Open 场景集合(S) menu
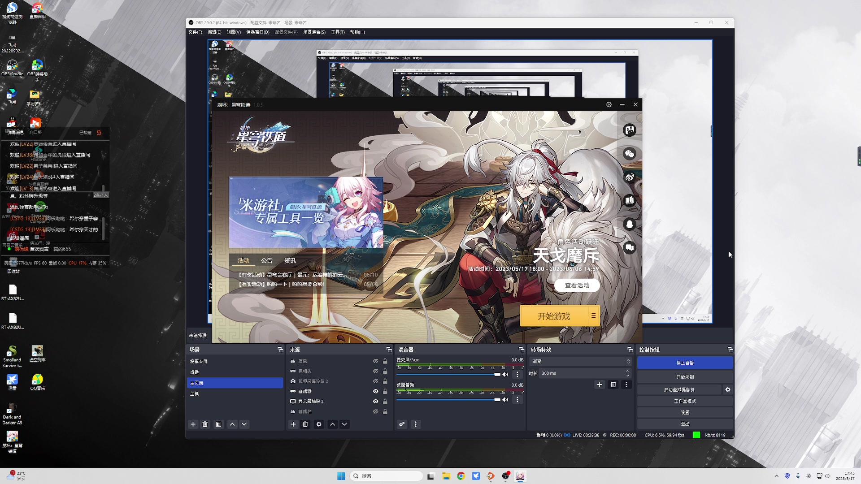 (x=314, y=32)
